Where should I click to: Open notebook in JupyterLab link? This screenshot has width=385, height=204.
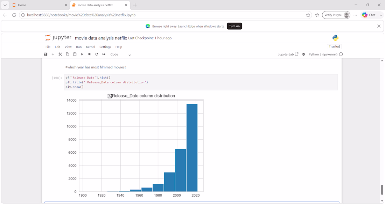288,54
